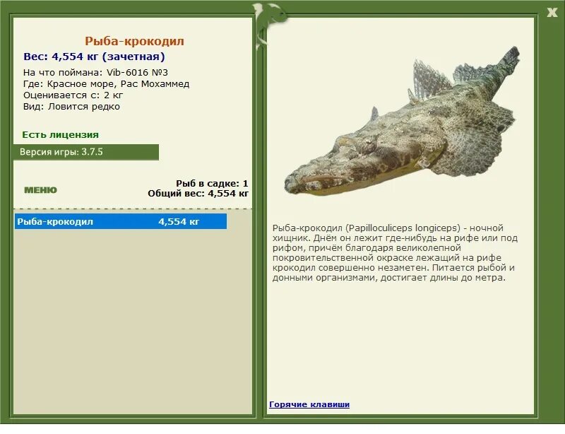Open the Горячие клавиши link

(x=309, y=404)
